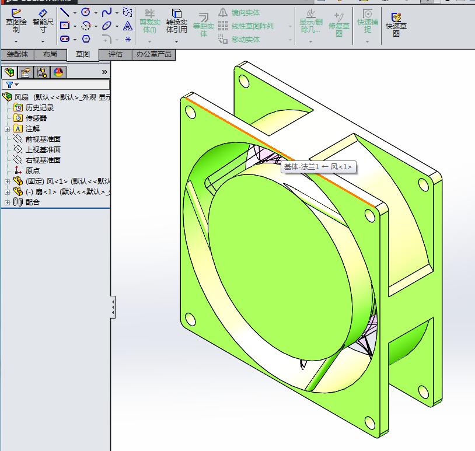Select the Corner Rectangle tool
475x451 pixels.
click(x=65, y=26)
